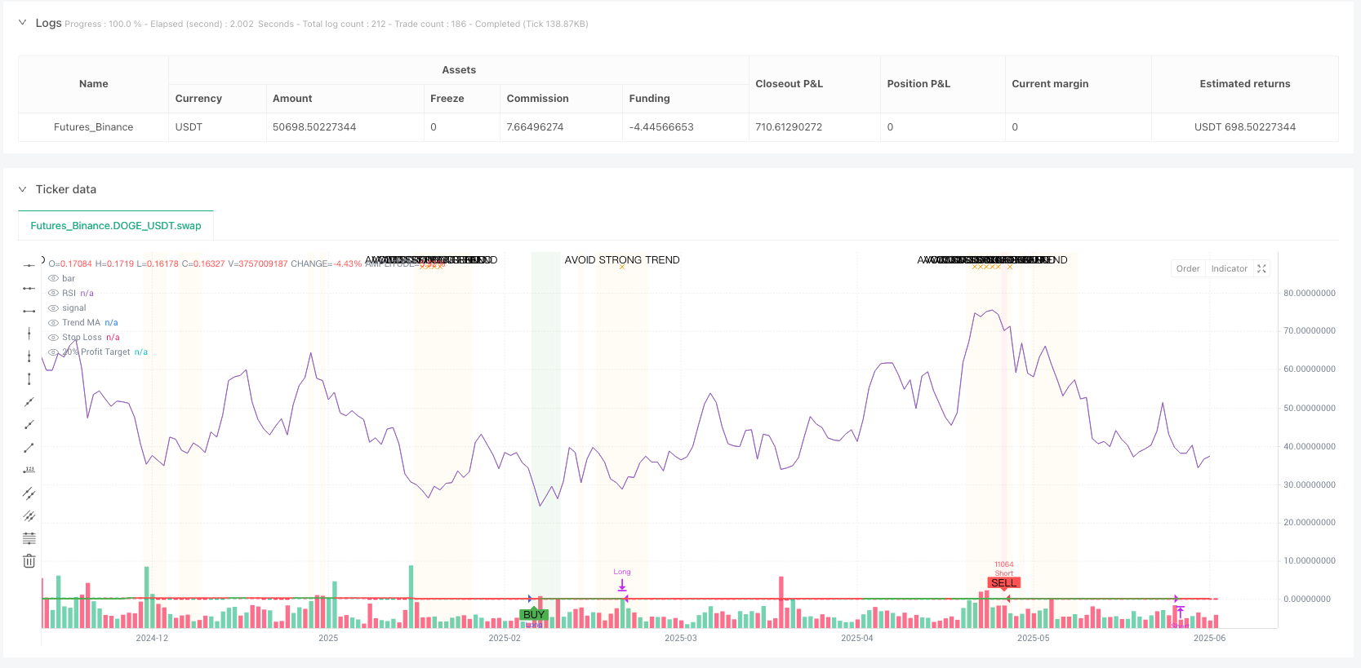The height and width of the screenshot is (668, 1361).
Task: Collapse the Logs section chevron
Action: (22, 23)
